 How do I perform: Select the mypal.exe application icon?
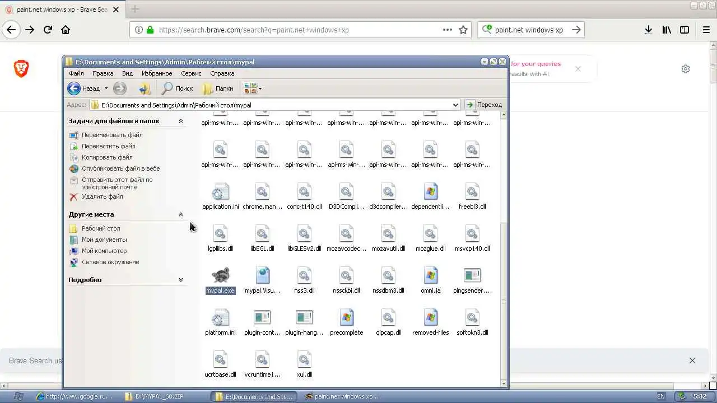pyautogui.click(x=220, y=275)
